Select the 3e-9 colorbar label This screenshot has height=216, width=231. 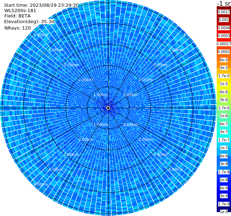(224, 196)
